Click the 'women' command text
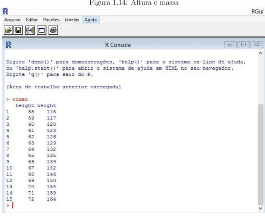Screen dimensions: 265x224 (20, 100)
